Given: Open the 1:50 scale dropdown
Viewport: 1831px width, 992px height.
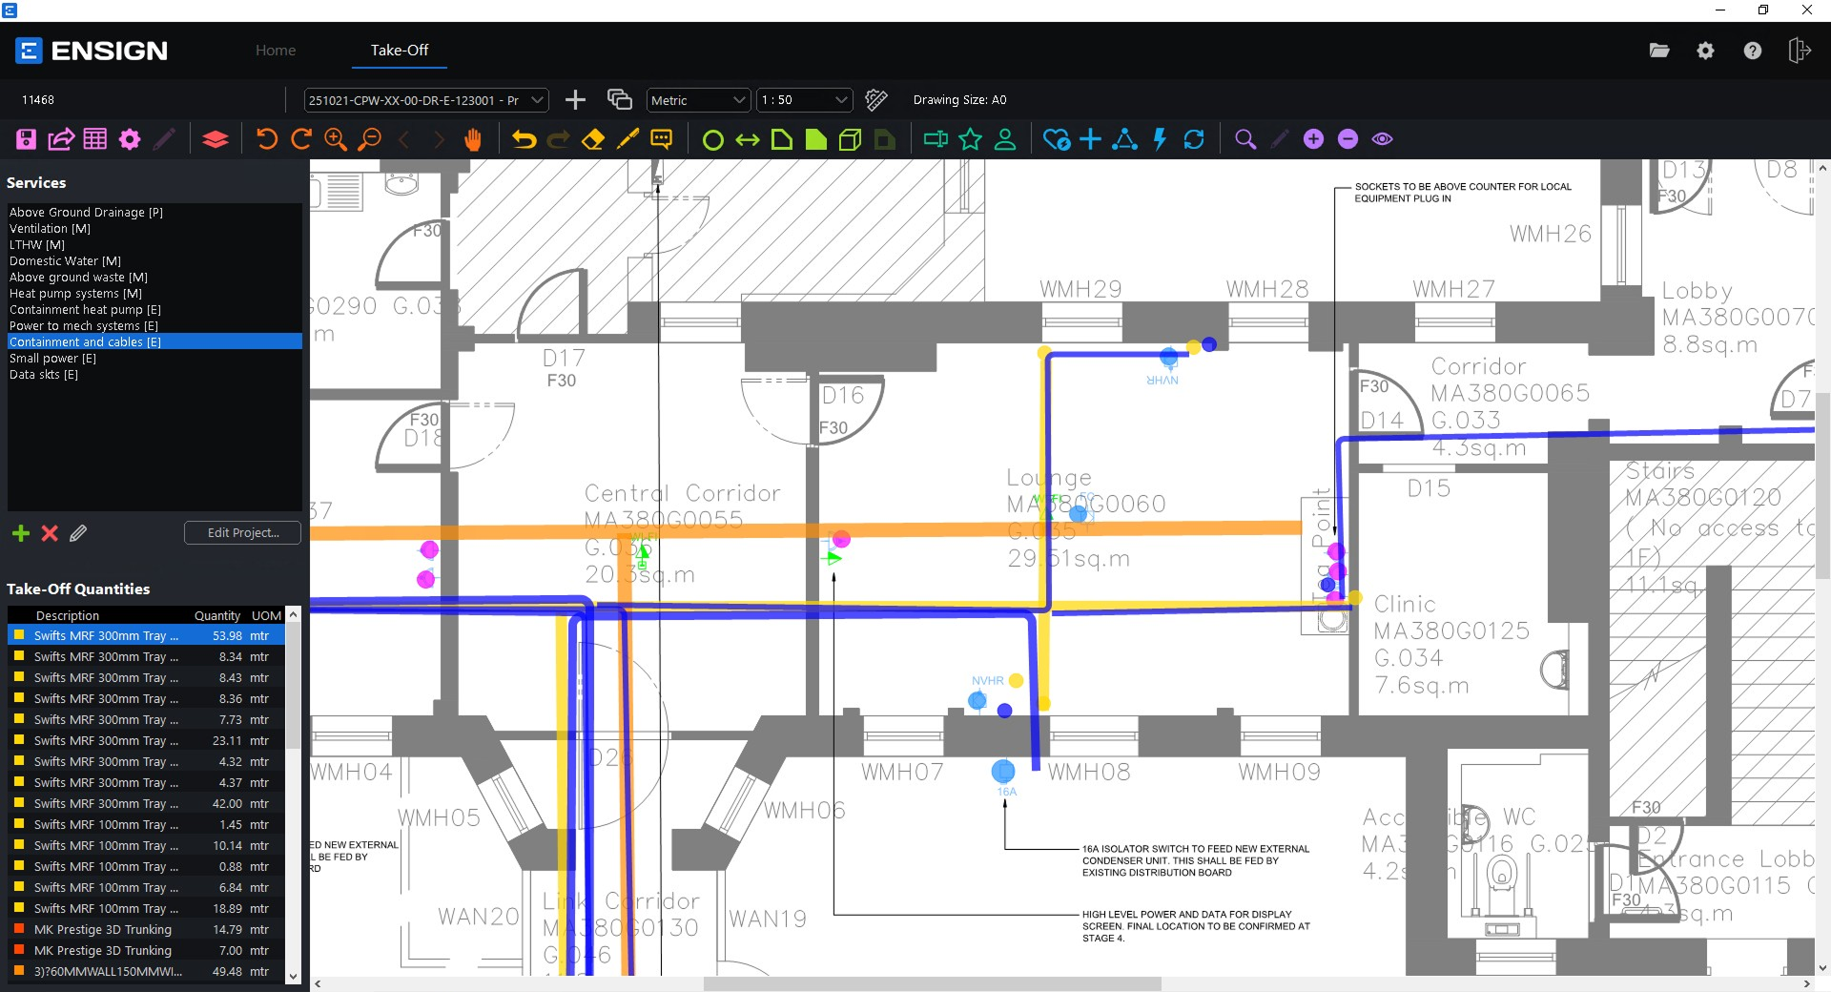Looking at the screenshot, I should pos(804,100).
